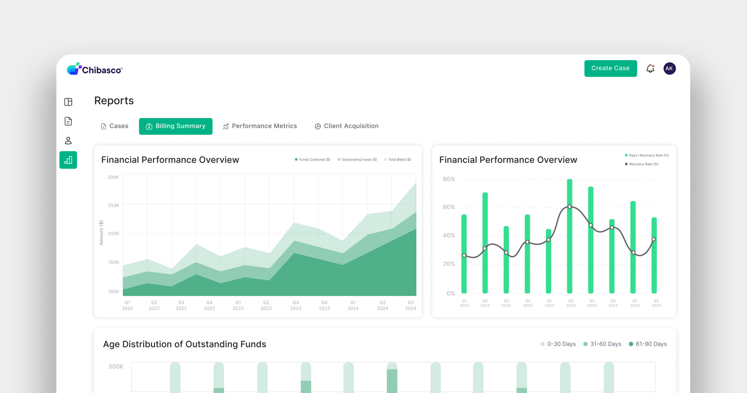
Task: Toggle the 61-90 Days legend entry
Action: tap(648, 344)
